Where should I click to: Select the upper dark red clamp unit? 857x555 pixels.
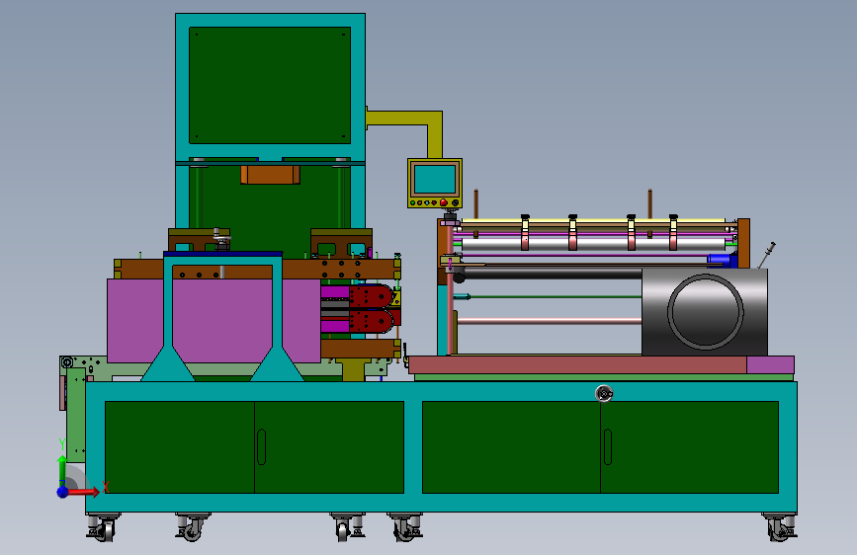370,296
